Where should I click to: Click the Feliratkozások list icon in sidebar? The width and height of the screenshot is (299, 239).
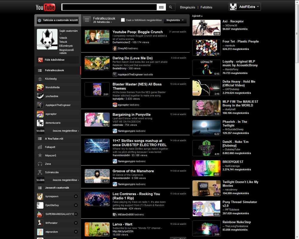(40, 71)
